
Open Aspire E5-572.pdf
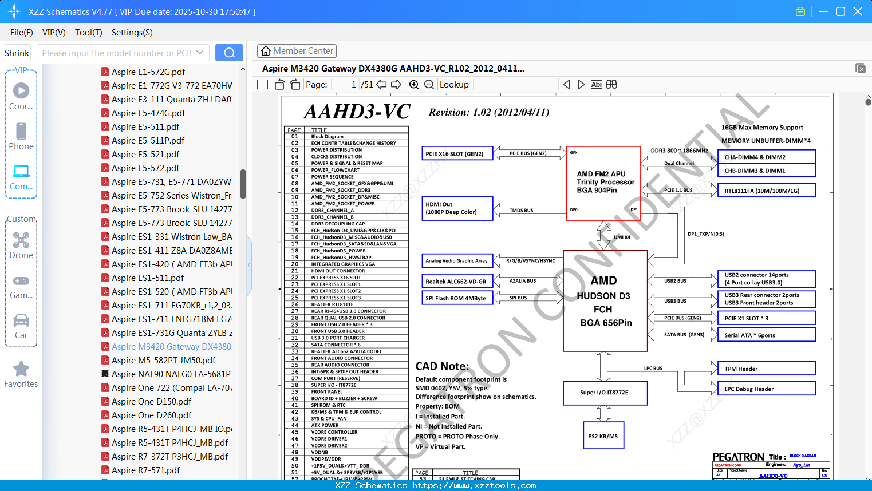[x=145, y=168]
